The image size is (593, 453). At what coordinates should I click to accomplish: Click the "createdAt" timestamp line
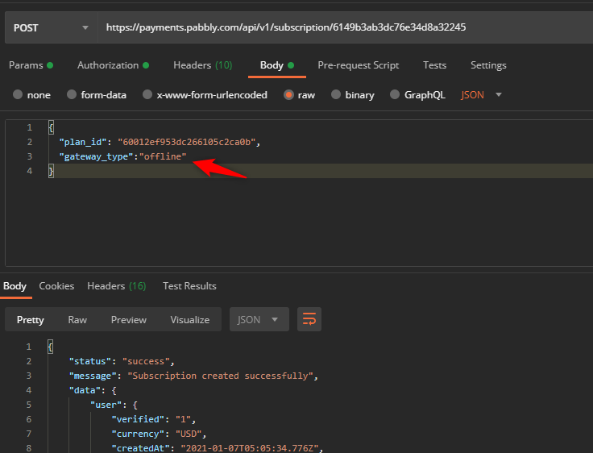(218, 448)
